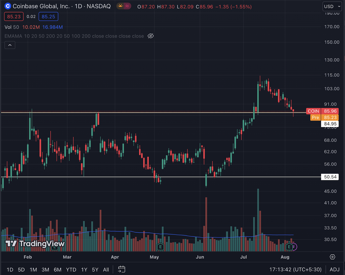Click the pre-market sun session icon
345x275 pixels.
tap(121, 6)
